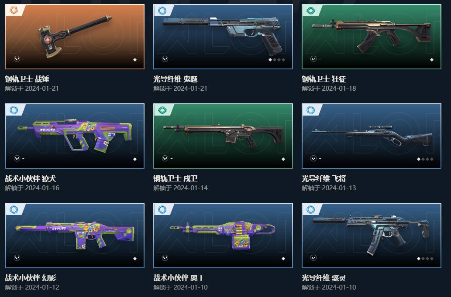Screen dimensions: 451x297
Task: Click the green tier badge on 钢轨卫士 狂徒
Action: pyautogui.click(x=311, y=10)
